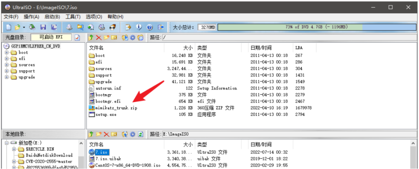Click the gear Properties icon in disc toolbar

pos(133,38)
